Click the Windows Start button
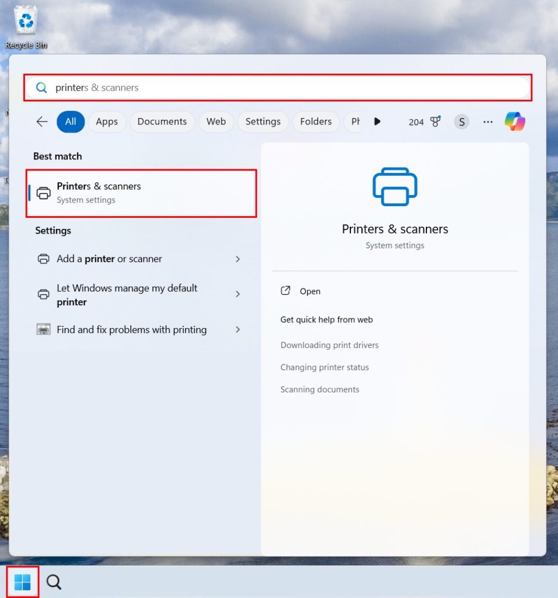Screen dimensions: 558x598 point(22,582)
